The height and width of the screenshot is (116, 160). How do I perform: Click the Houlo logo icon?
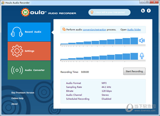pyautogui.click(x=25, y=12)
